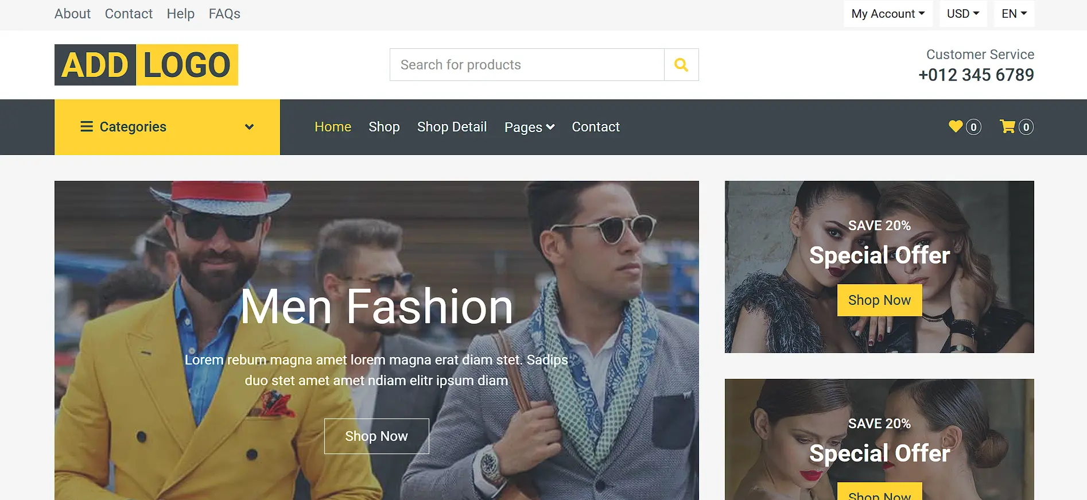Open the USD currency dropdown
The image size is (1087, 500).
pos(963,14)
